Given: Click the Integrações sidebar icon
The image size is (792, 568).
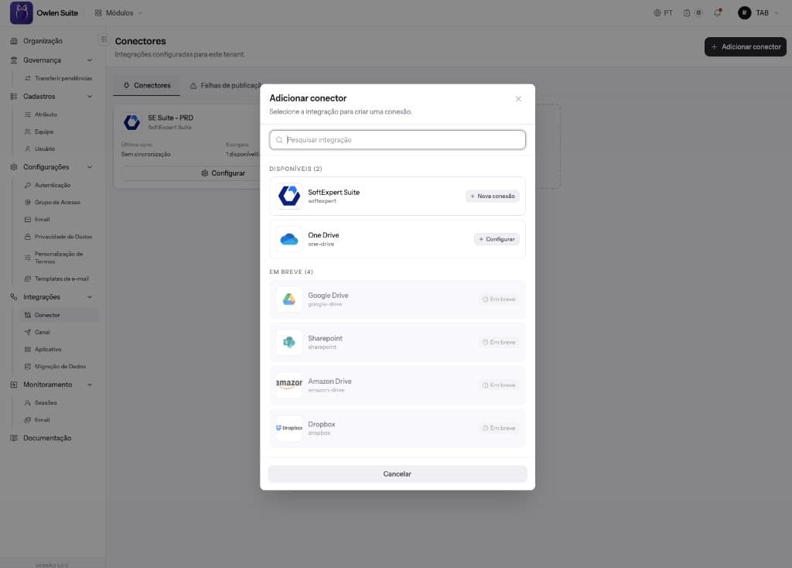Looking at the screenshot, I should coord(14,296).
